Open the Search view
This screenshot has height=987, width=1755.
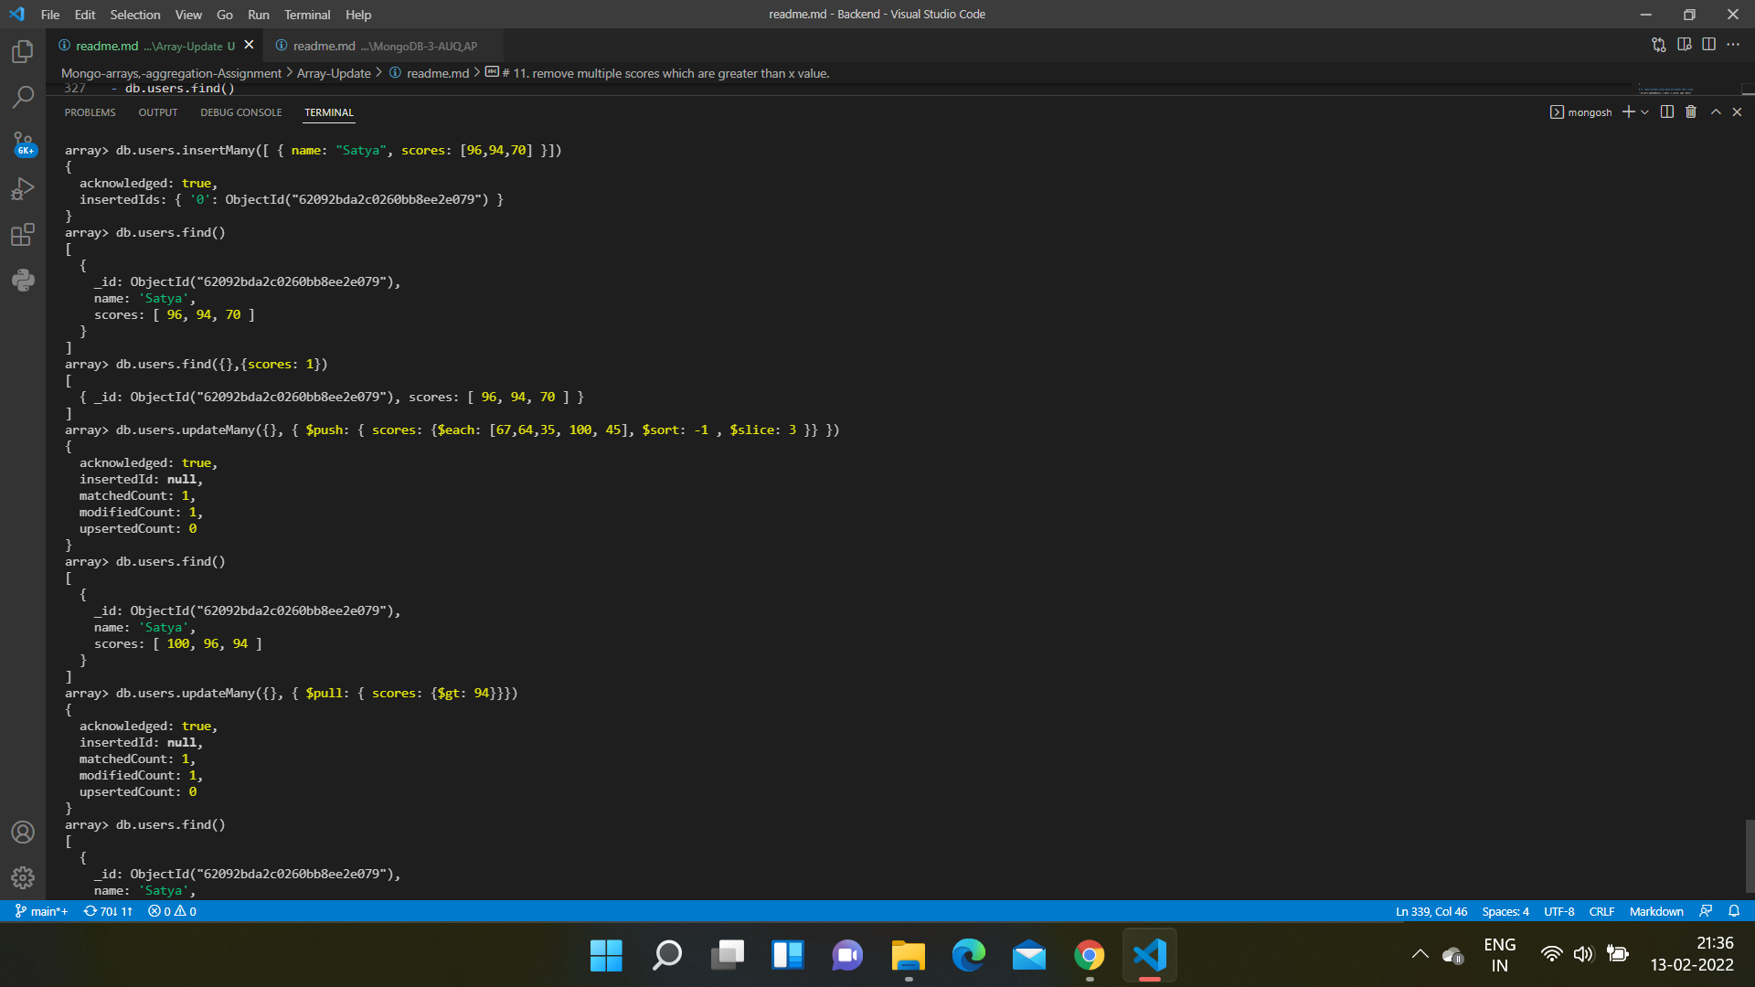23,97
